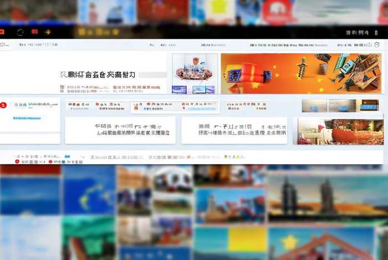Open the red roof with yellow star photo
The image size is (388, 260).
[321, 243]
